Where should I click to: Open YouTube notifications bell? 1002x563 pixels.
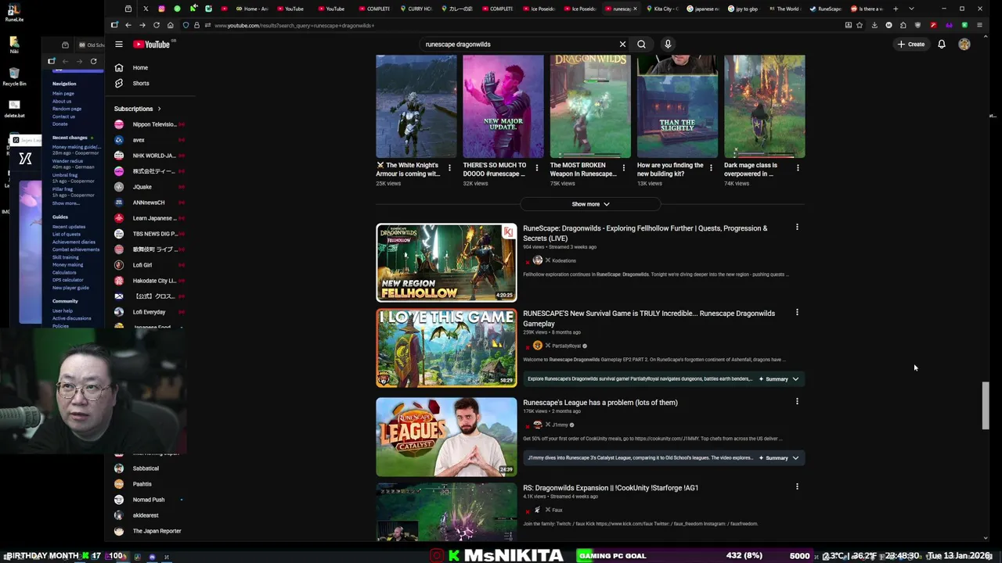[942, 45]
